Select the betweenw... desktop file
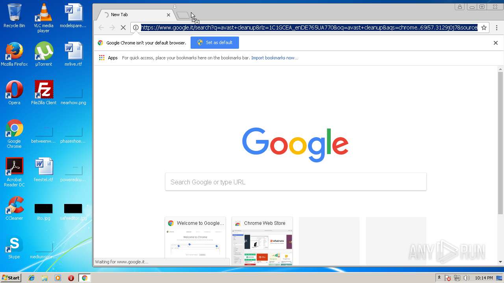Viewport: 504px width, 283px height. click(43, 134)
